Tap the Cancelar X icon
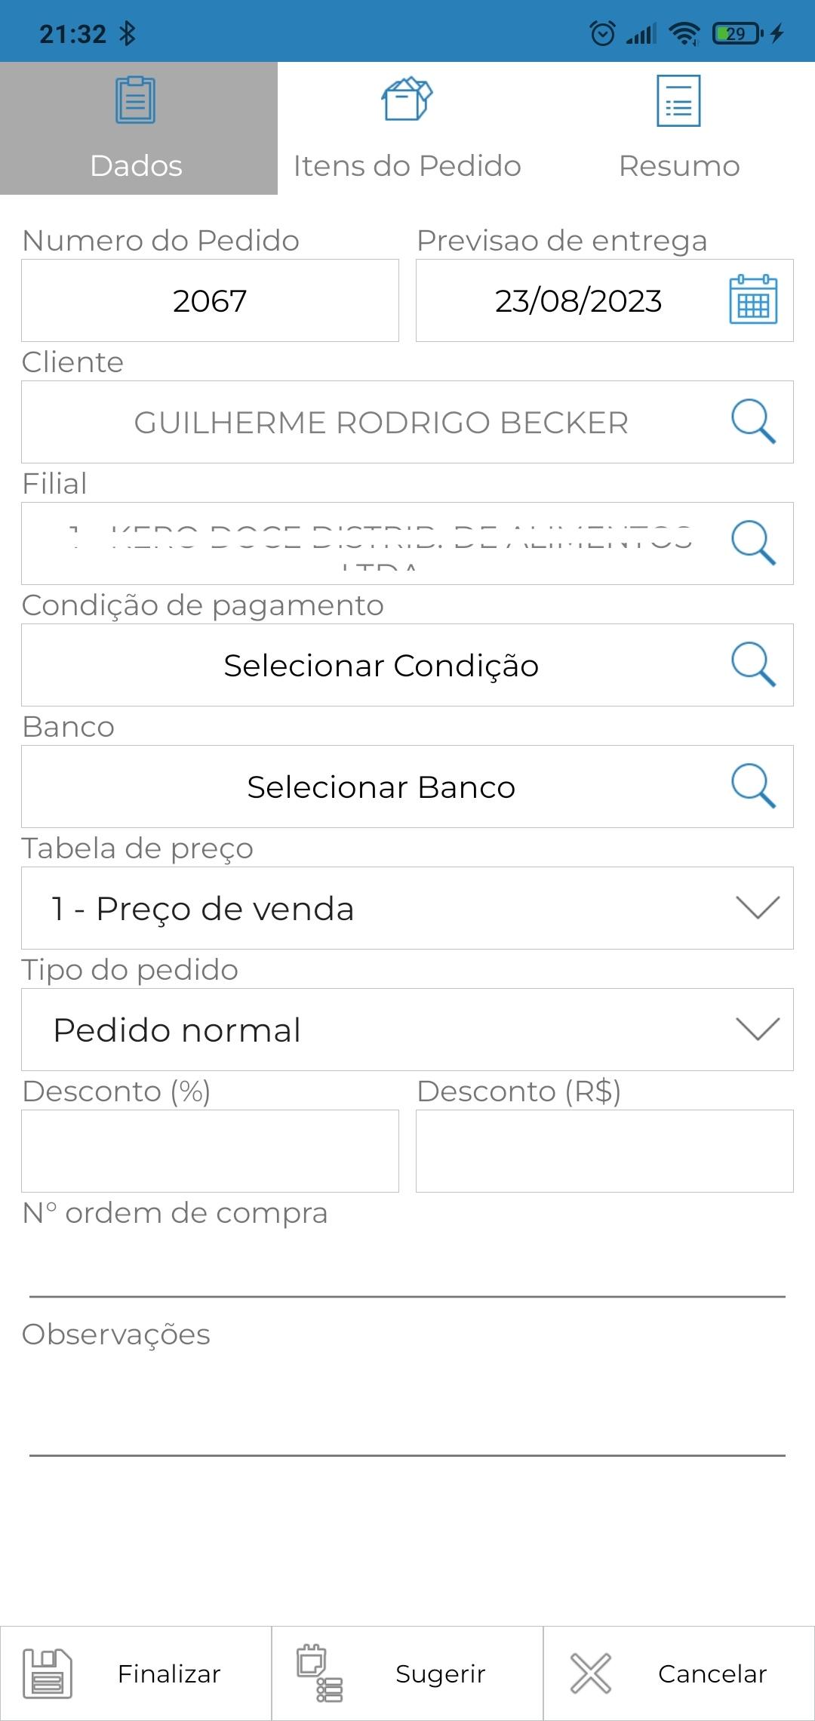The height and width of the screenshot is (1721, 815). point(590,1673)
